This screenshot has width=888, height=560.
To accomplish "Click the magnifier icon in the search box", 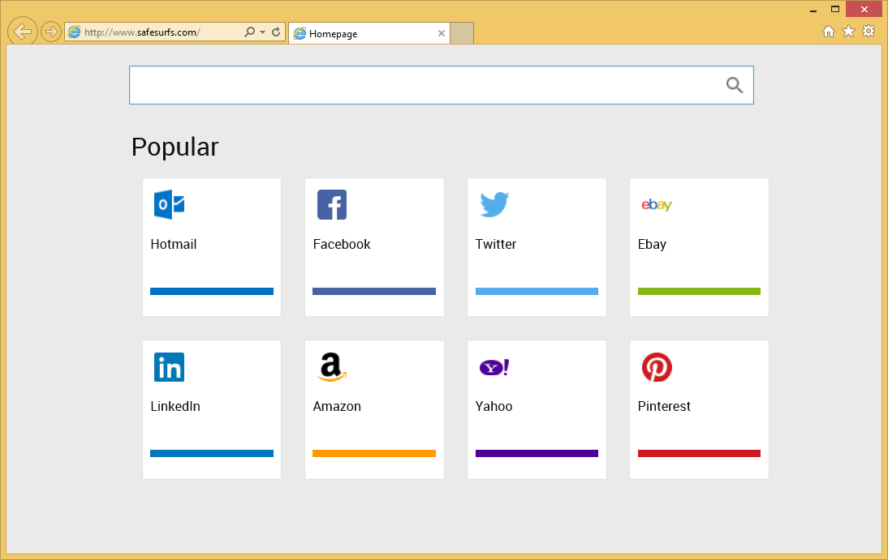I will pos(735,85).
